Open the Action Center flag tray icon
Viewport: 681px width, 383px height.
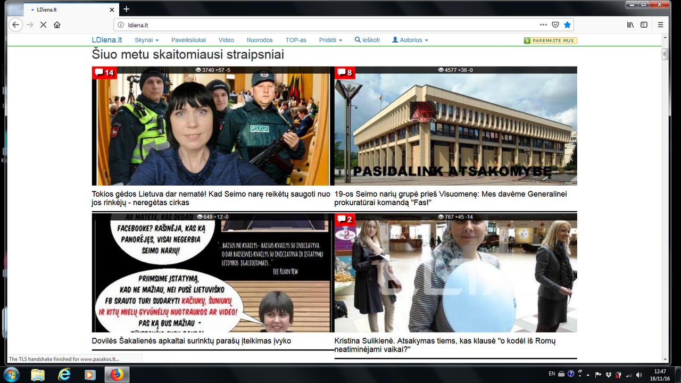pyautogui.click(x=598, y=374)
